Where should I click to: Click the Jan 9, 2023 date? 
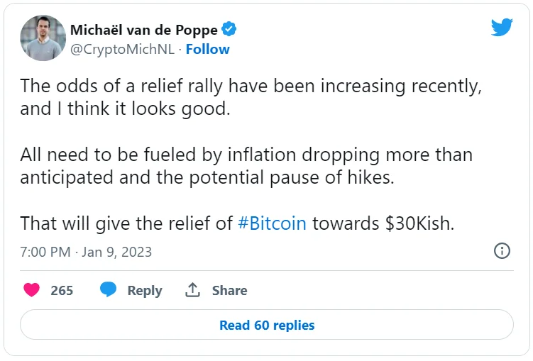[117, 252]
